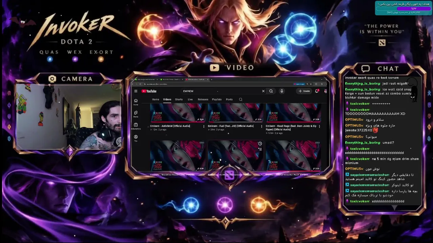
Task: Add hovered video to queue
Action: pos(260,149)
